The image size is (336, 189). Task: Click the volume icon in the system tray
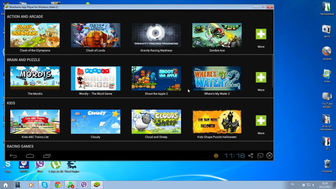(313, 185)
